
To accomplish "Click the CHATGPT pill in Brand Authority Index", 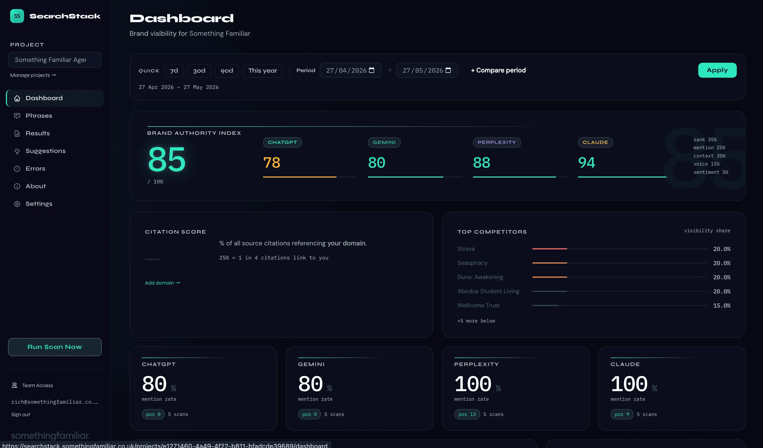I will pos(282,142).
